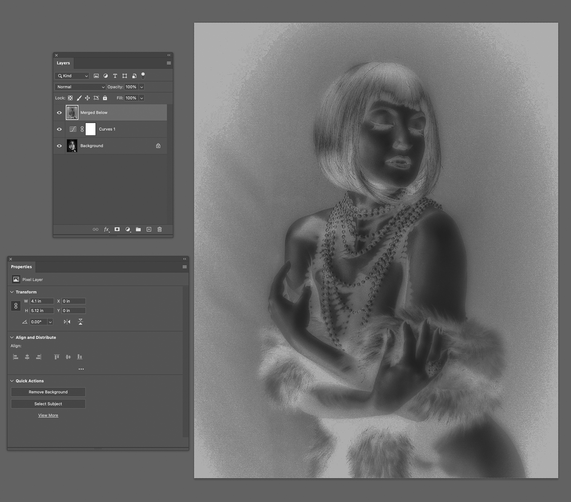Add a layer mask

coord(117,229)
